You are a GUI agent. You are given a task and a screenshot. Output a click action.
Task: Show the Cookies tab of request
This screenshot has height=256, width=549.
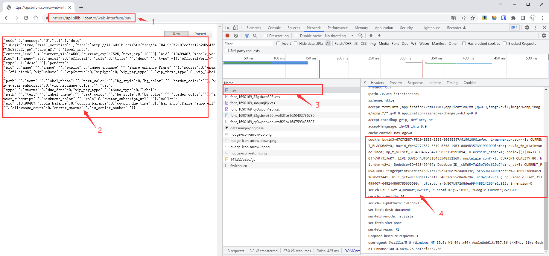coord(470,83)
